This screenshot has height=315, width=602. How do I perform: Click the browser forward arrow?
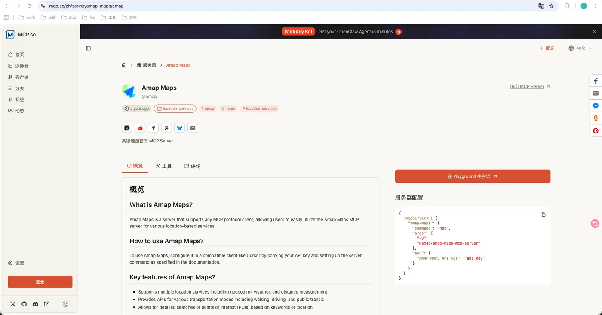point(18,6)
